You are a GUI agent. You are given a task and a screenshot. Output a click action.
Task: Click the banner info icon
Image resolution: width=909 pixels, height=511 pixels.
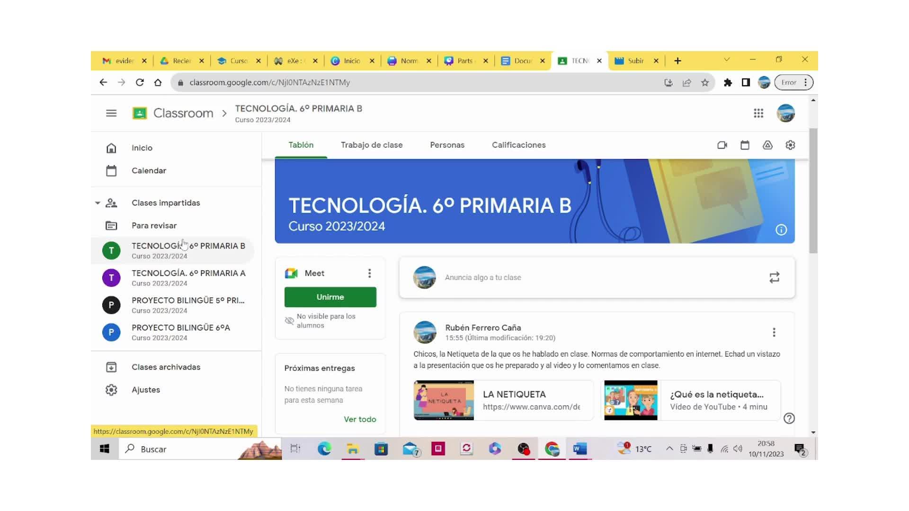(x=781, y=230)
